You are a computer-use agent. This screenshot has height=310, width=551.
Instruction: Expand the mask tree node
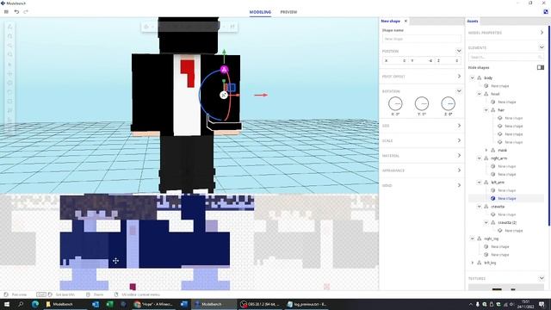click(x=486, y=150)
